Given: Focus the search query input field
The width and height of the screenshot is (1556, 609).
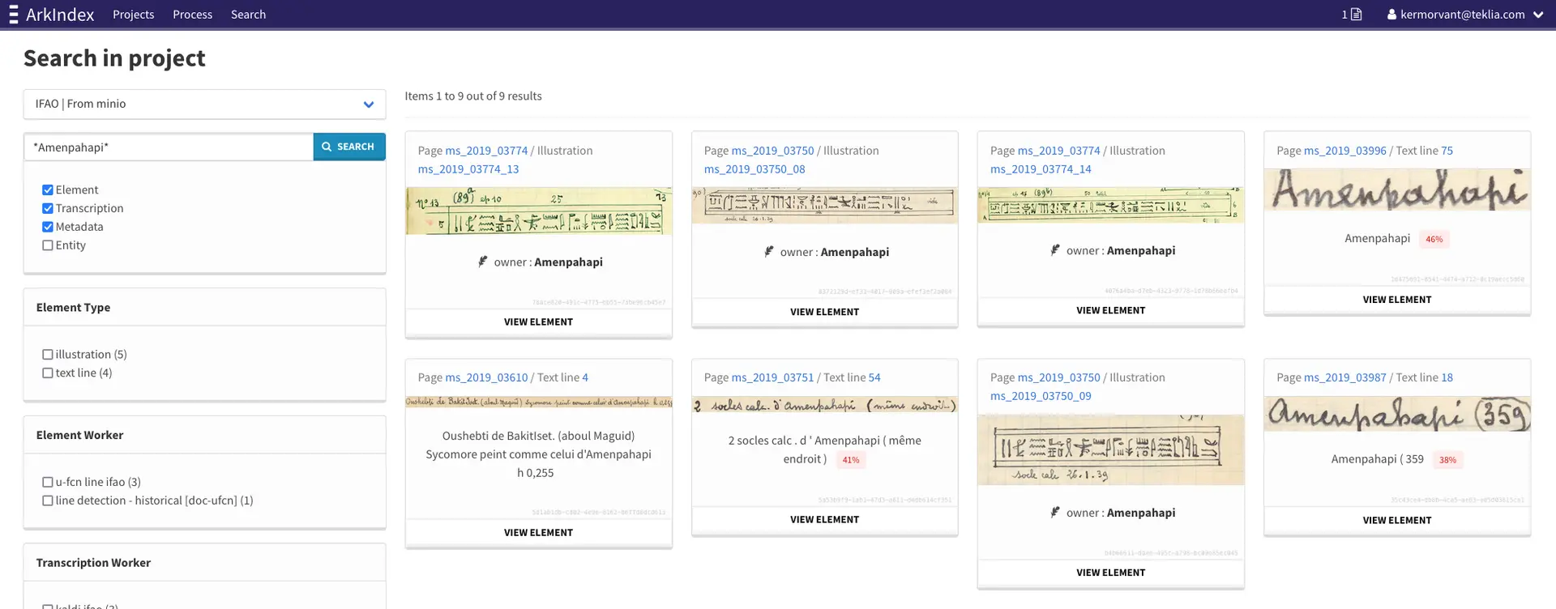Looking at the screenshot, I should click(169, 147).
